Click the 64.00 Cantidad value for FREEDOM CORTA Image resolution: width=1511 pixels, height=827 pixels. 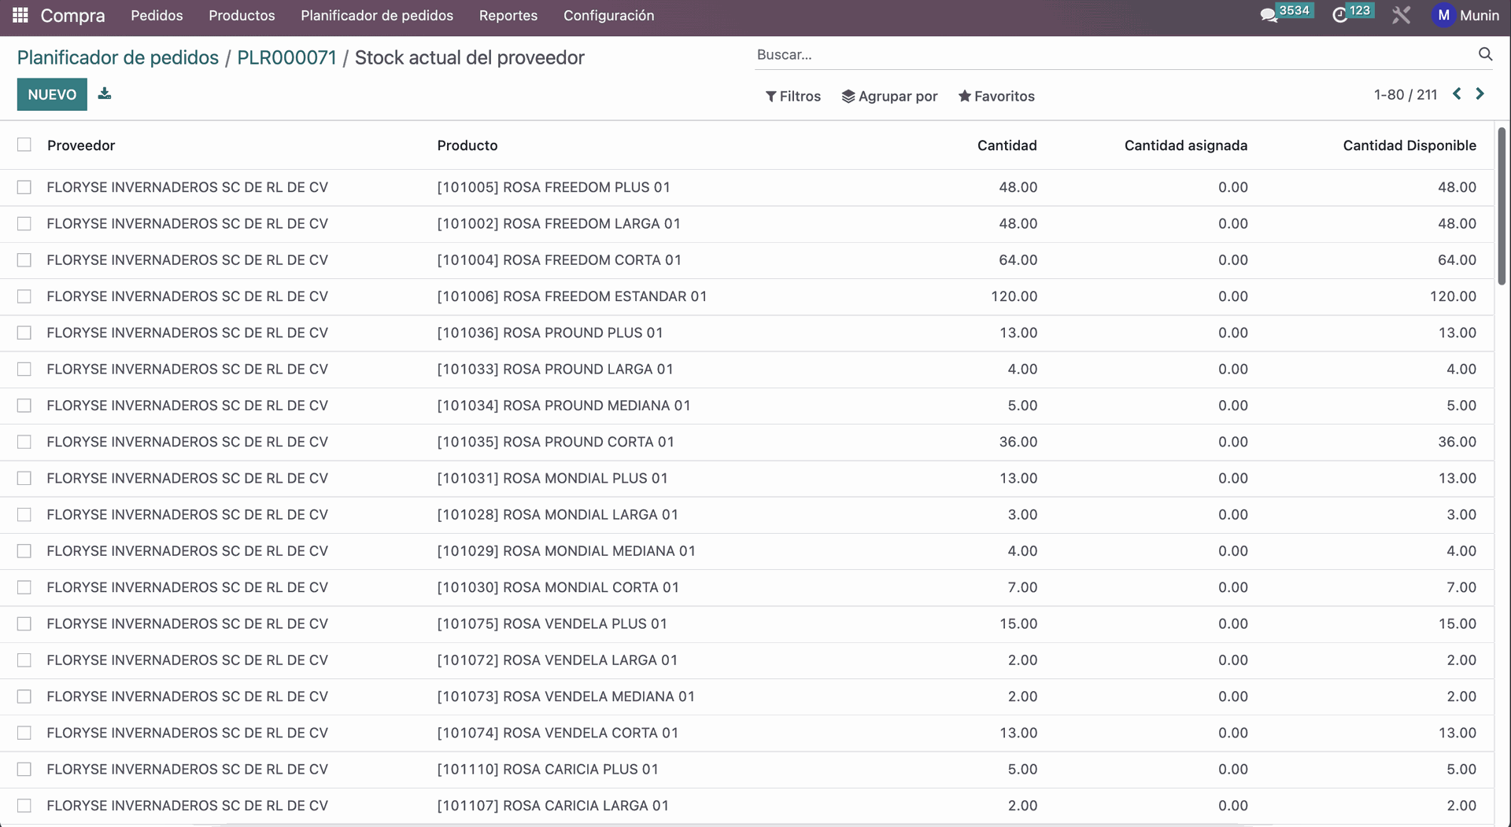click(1018, 260)
